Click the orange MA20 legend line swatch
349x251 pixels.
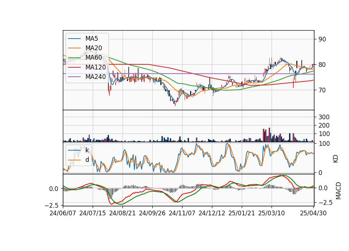click(74, 48)
